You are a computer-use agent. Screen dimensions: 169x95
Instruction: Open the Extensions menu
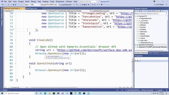click(60, 2)
